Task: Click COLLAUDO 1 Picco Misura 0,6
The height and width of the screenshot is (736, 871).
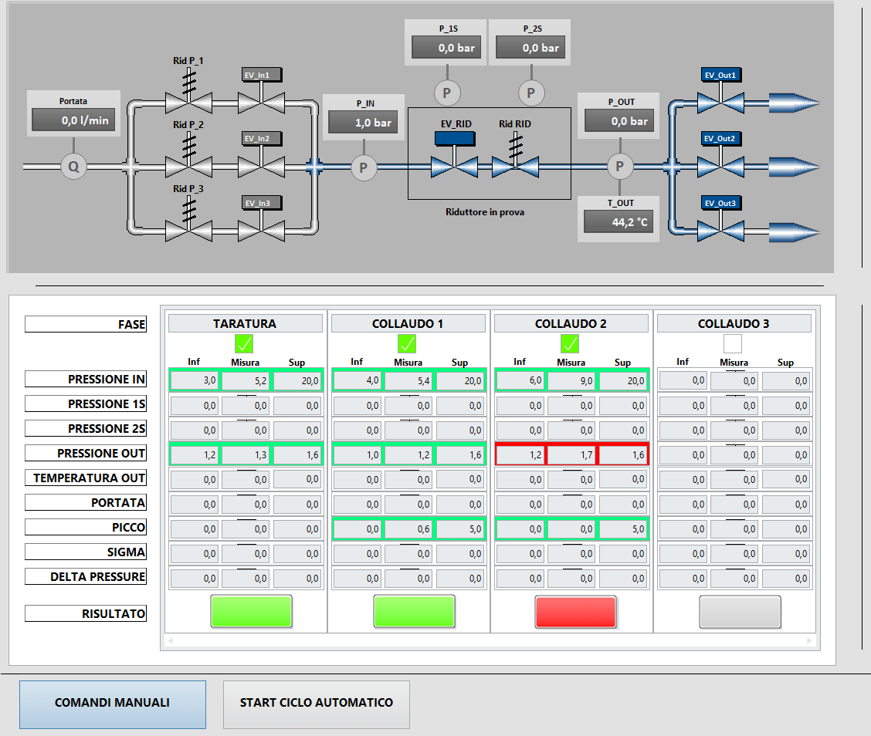Action: pyautogui.click(x=408, y=529)
